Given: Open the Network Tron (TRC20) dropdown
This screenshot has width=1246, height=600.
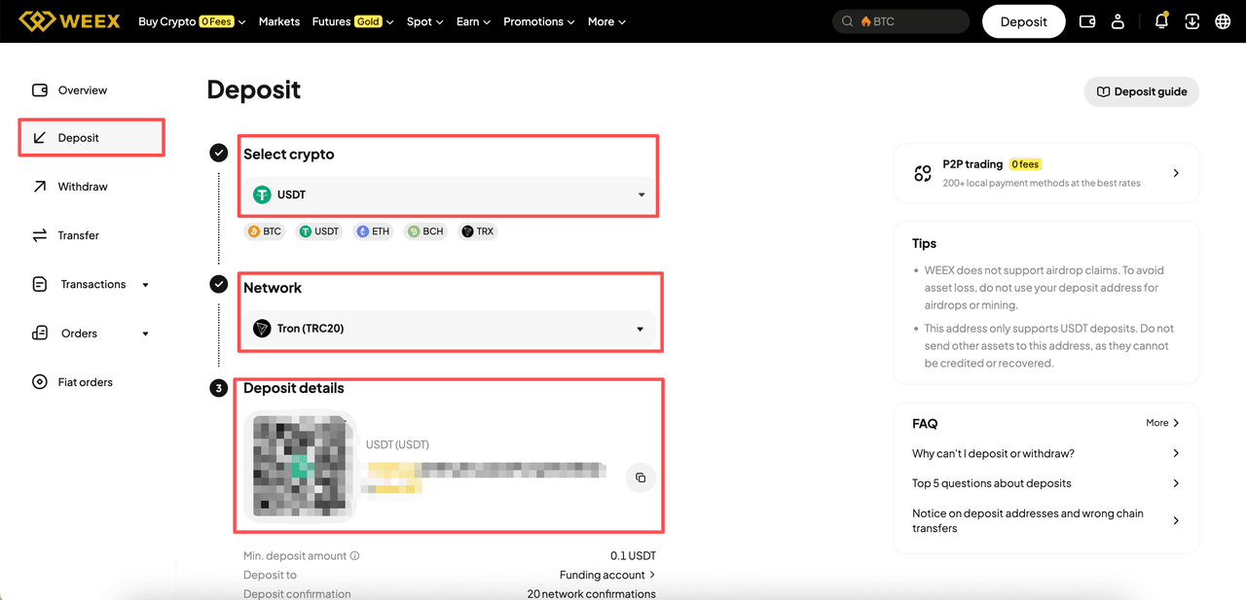Looking at the screenshot, I should (449, 329).
